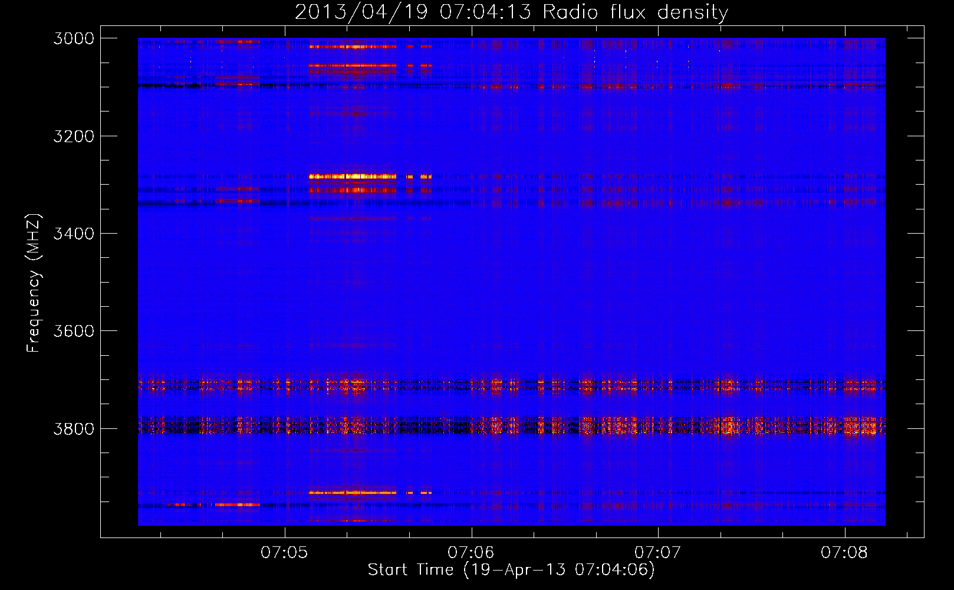The width and height of the screenshot is (954, 590).
Task: Click the plot title "2013/04/19 07:04:13 Radio flux density"
Action: coord(511,12)
